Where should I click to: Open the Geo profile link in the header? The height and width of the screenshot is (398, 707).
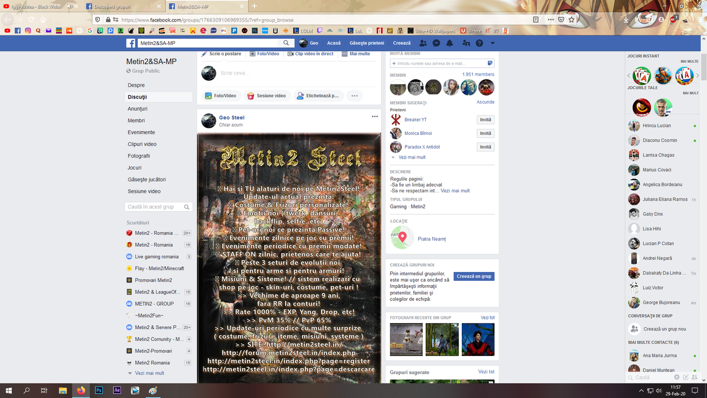pyautogui.click(x=309, y=43)
